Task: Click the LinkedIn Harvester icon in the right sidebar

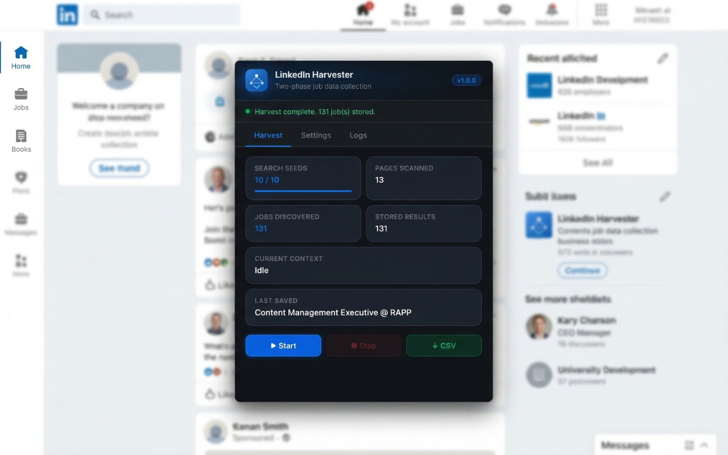Action: pyautogui.click(x=539, y=225)
